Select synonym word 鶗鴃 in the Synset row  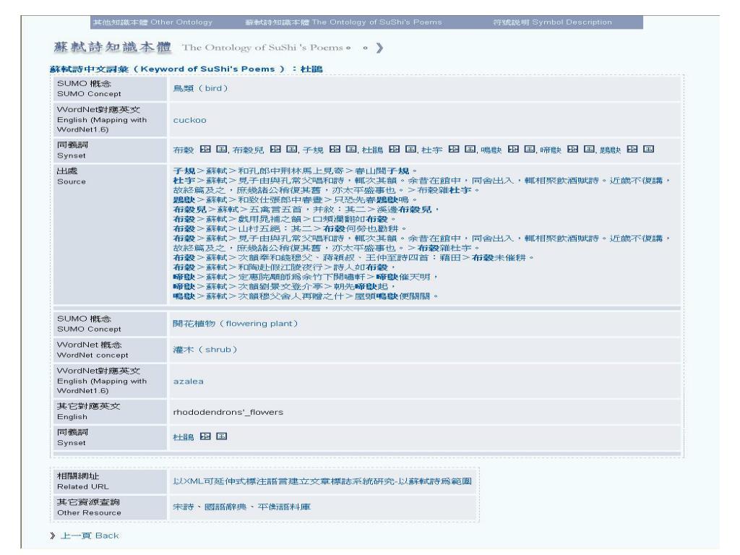click(610, 150)
